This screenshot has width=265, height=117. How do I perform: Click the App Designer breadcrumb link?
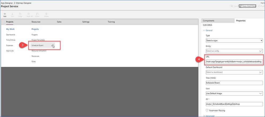(11, 3)
